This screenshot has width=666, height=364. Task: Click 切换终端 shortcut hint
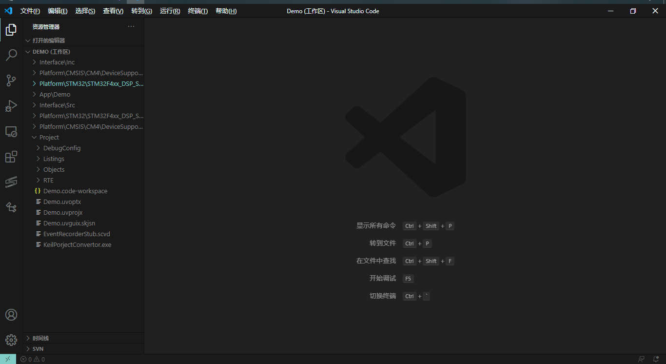tap(383, 296)
